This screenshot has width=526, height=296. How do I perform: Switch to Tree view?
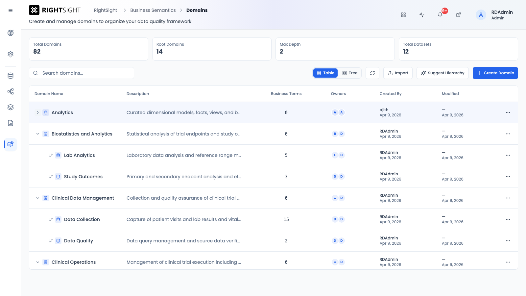350,73
